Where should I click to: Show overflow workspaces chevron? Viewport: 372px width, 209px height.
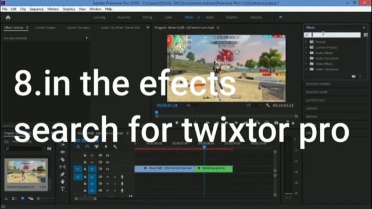(x=281, y=17)
